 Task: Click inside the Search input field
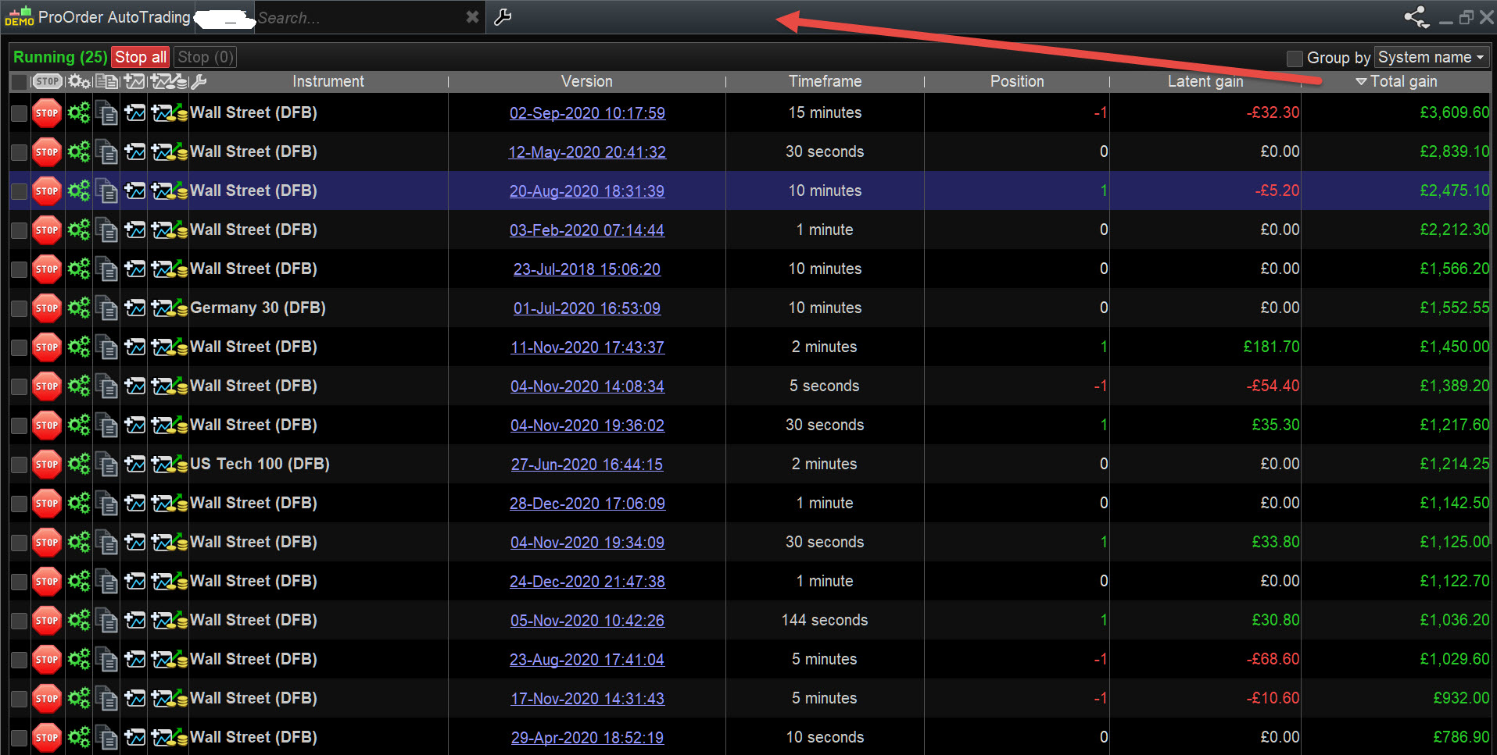coord(360,17)
